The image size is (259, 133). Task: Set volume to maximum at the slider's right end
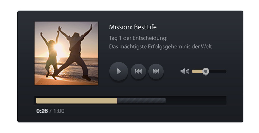coord(225,71)
